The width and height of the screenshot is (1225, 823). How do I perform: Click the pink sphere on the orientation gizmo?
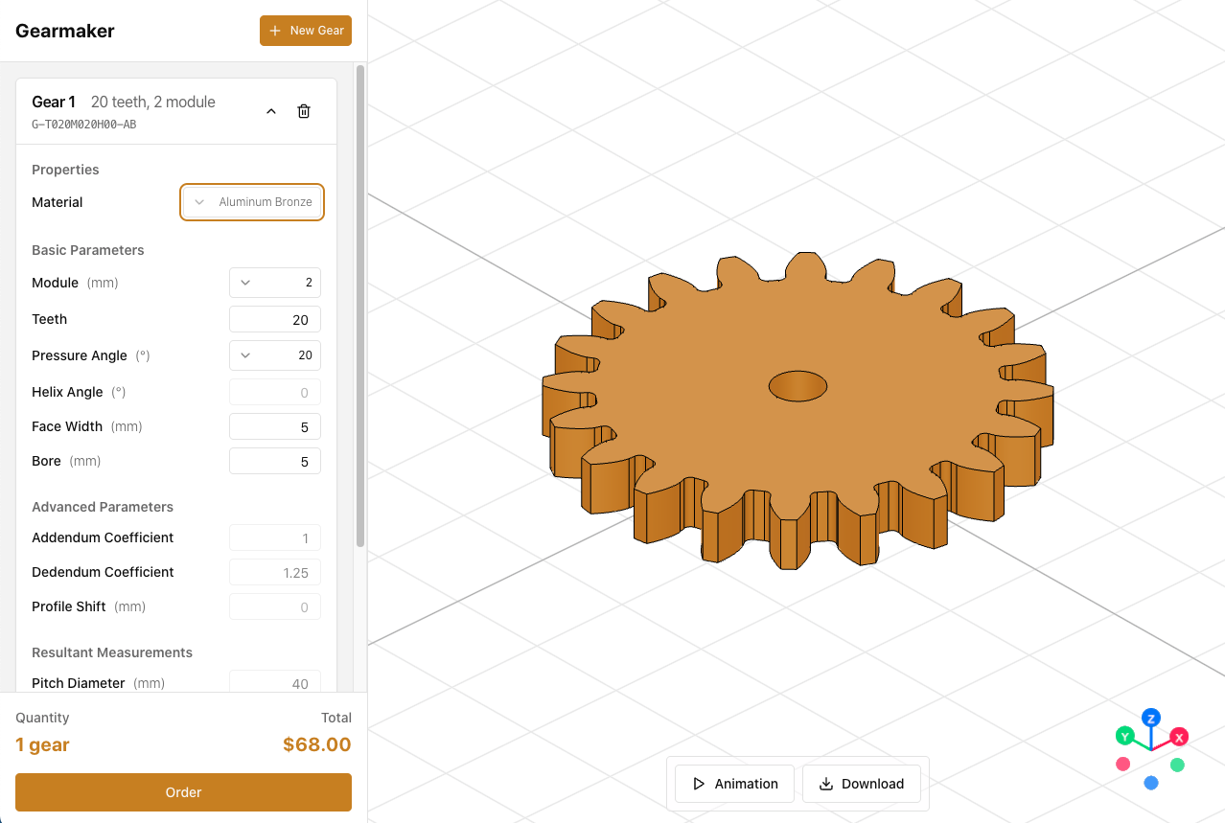1122,764
